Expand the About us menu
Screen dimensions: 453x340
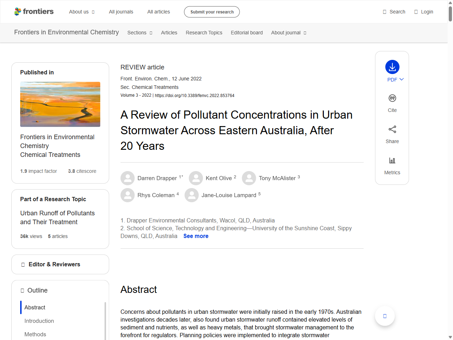(x=81, y=12)
